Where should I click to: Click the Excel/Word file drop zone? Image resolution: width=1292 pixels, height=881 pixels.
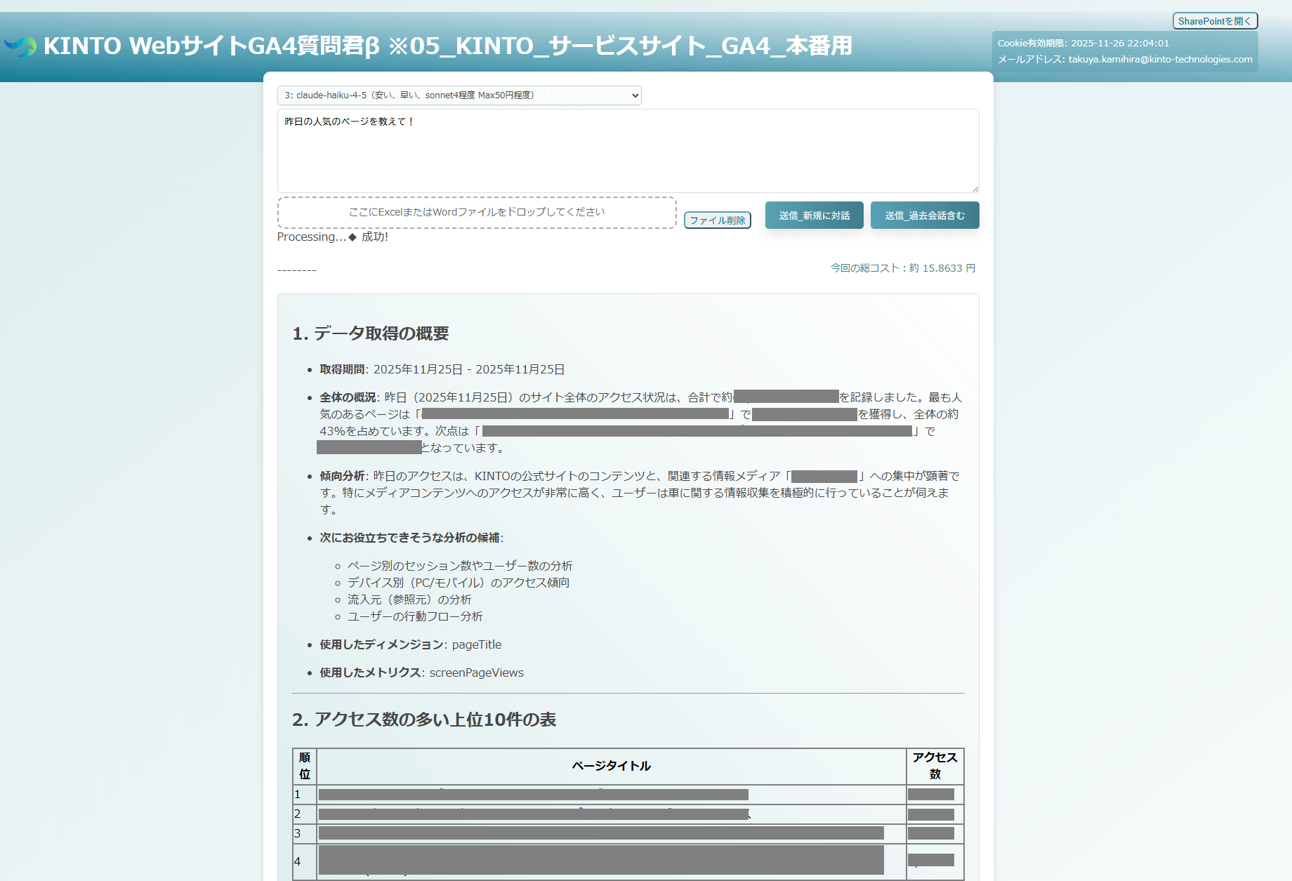pyautogui.click(x=476, y=212)
